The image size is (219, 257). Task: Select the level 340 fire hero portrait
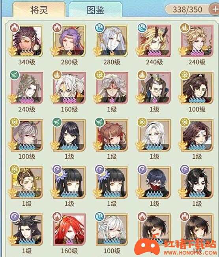27,41
